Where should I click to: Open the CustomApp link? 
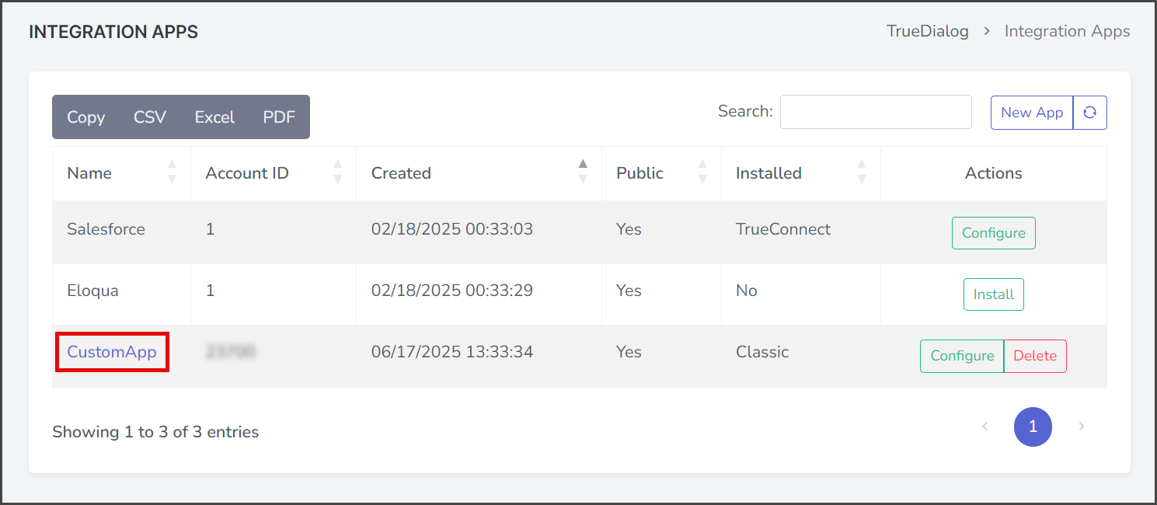point(112,352)
